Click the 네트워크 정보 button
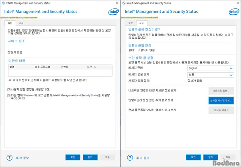 [221, 90]
